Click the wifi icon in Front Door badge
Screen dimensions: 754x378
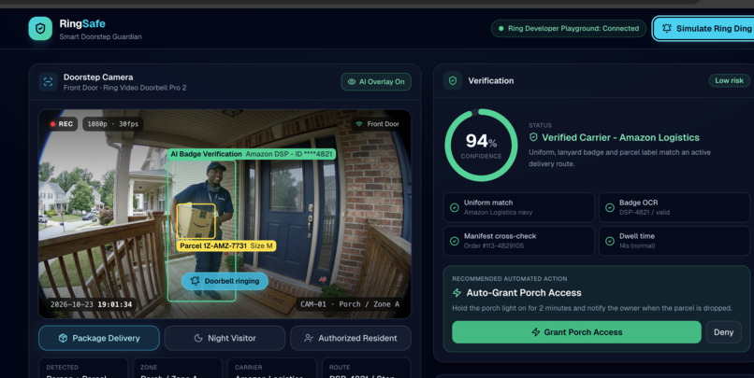coord(358,124)
